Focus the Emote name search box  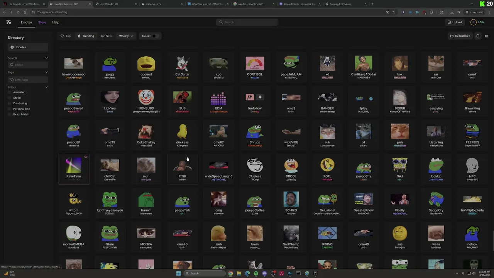tap(28, 65)
